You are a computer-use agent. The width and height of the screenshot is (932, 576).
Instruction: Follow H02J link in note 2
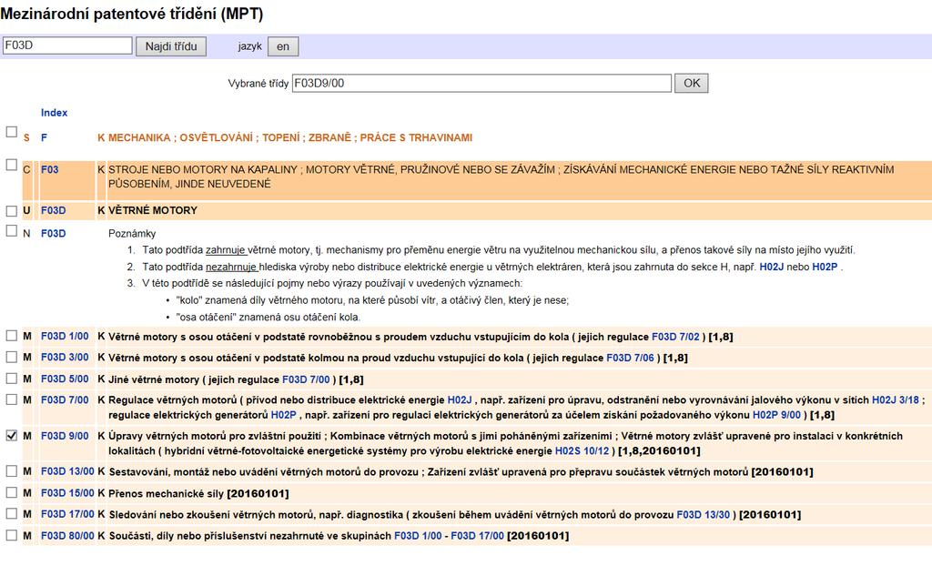point(772,267)
